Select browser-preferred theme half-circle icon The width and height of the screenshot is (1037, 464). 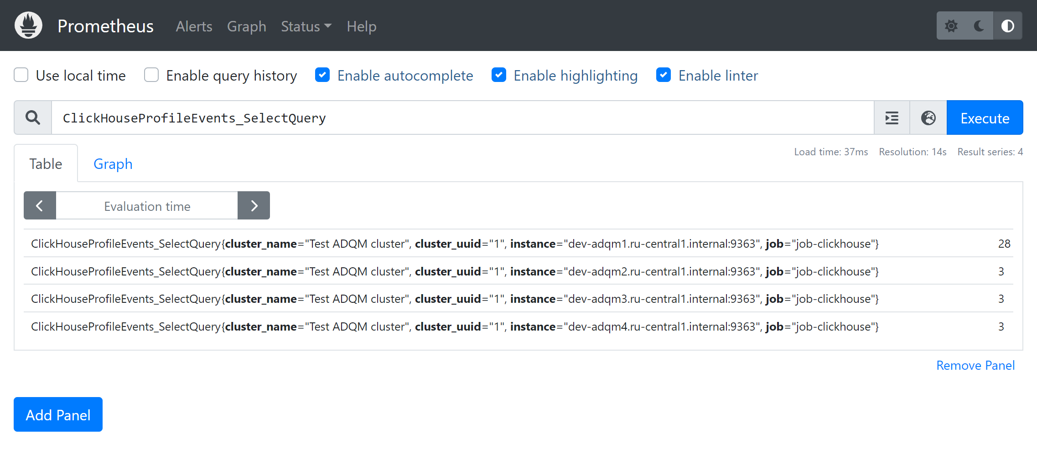[1008, 26]
